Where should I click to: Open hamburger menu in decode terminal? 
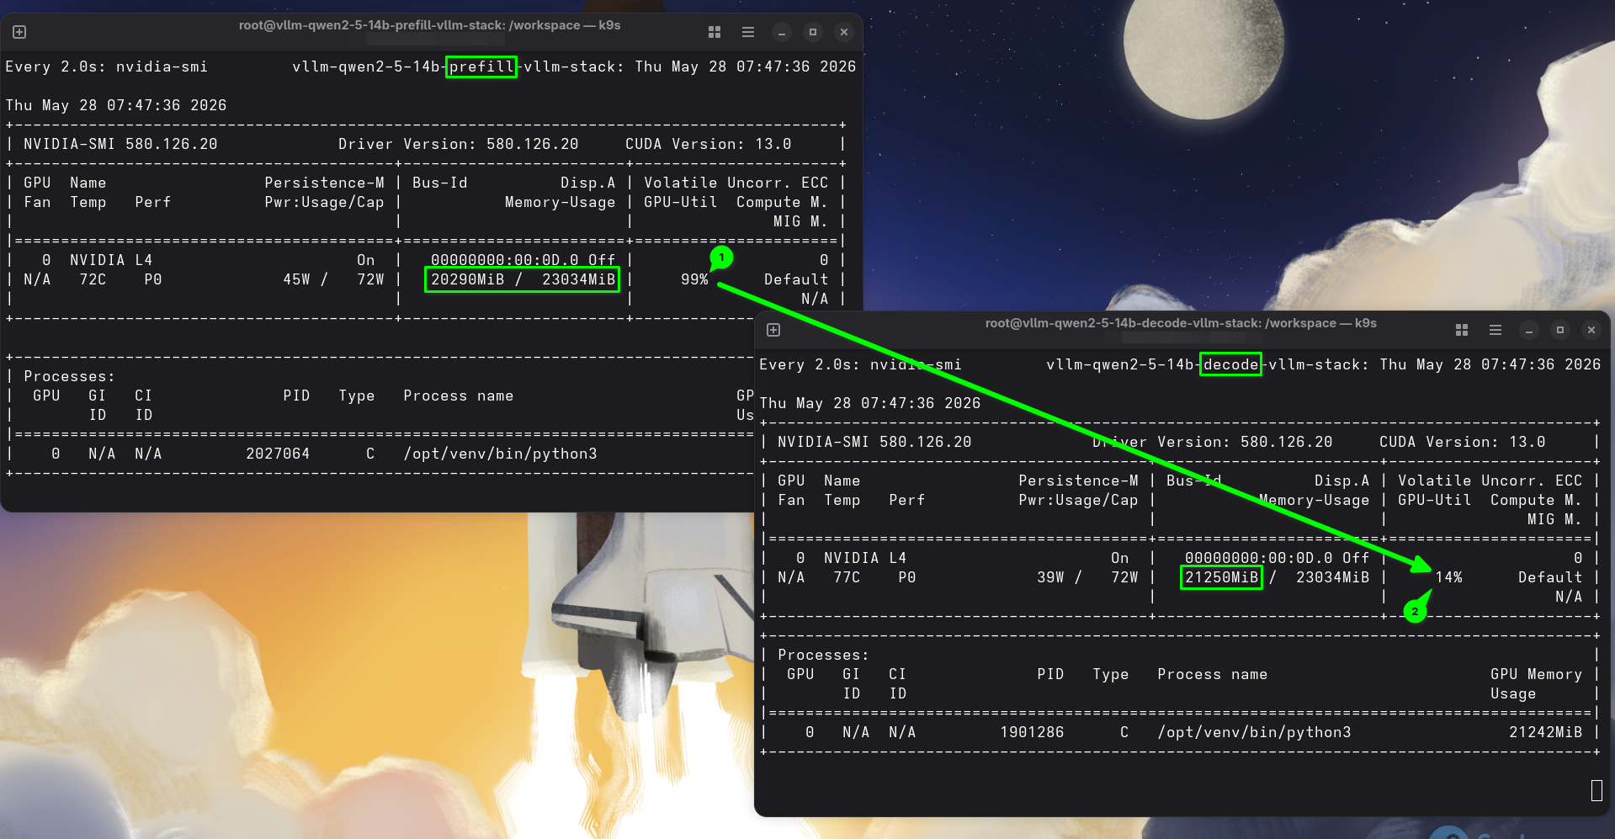1495,330
